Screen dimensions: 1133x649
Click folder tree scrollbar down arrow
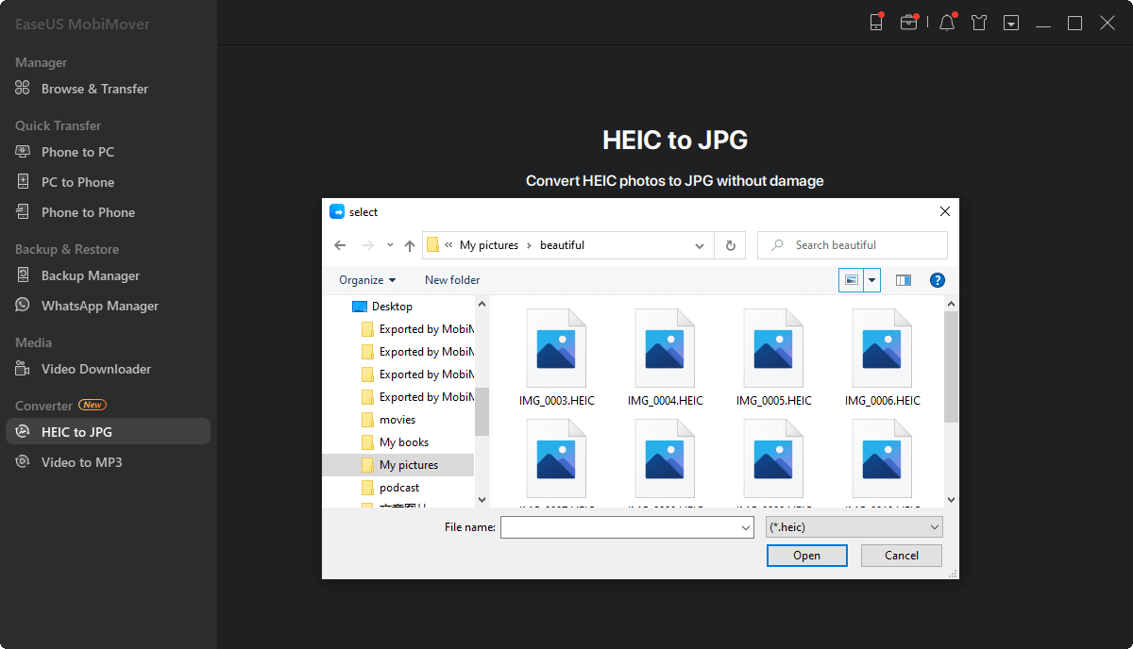tap(482, 500)
